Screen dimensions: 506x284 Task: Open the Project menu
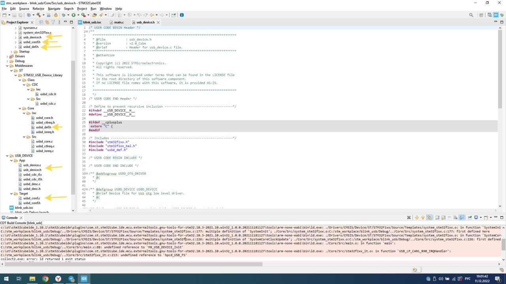(x=82, y=8)
